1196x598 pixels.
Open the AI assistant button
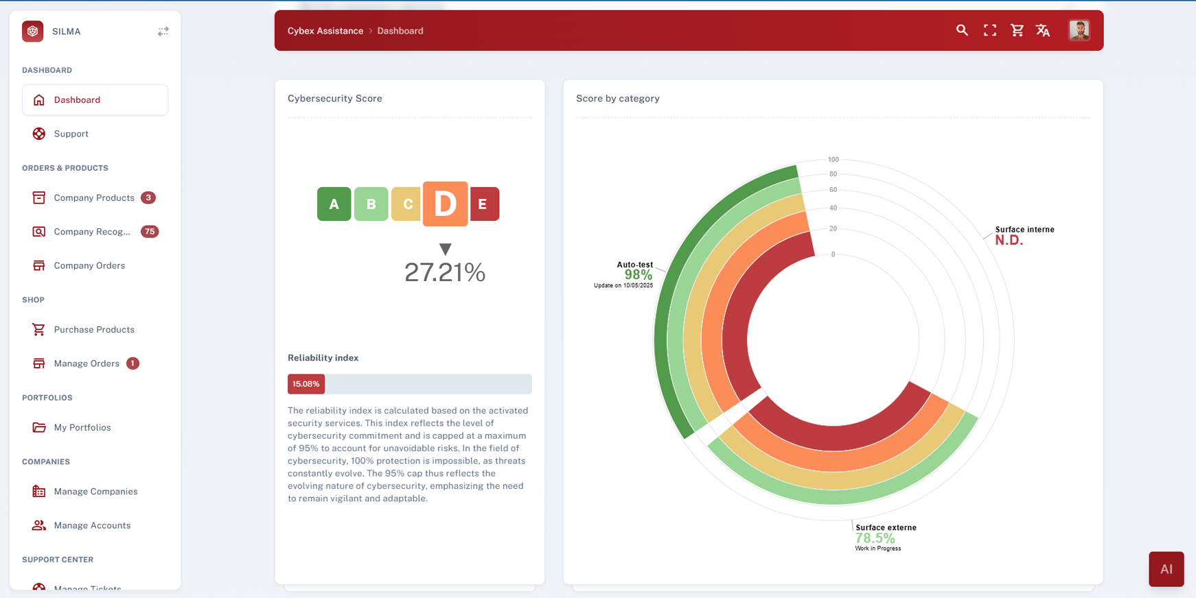click(1166, 569)
